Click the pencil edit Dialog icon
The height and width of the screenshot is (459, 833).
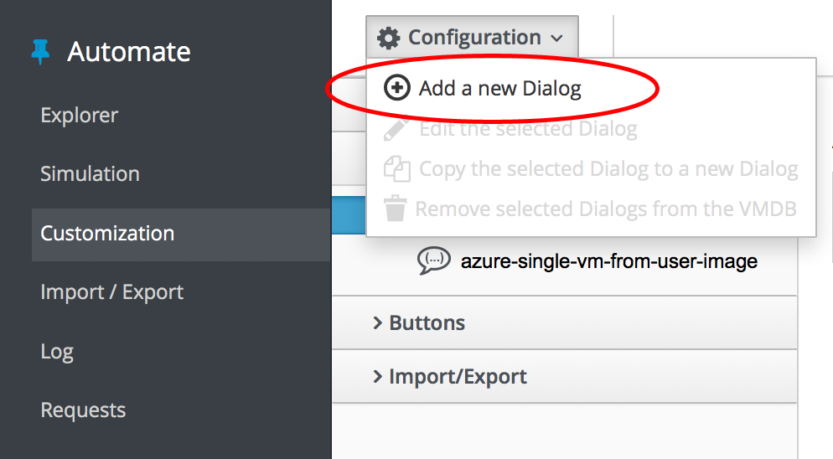(x=396, y=129)
